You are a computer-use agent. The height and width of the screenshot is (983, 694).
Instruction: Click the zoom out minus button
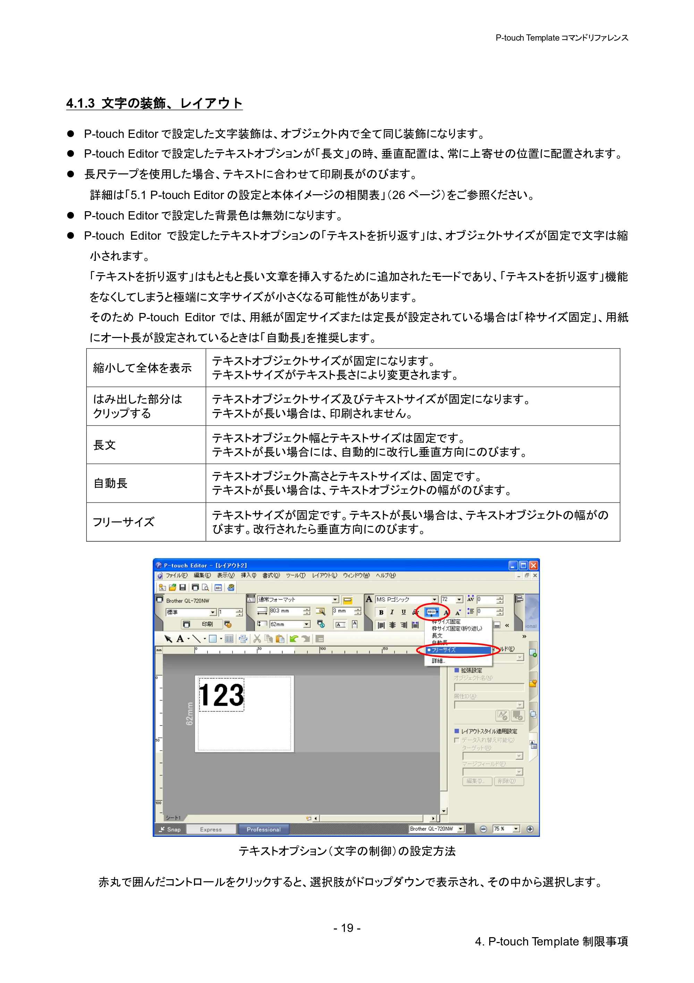pyautogui.click(x=483, y=829)
